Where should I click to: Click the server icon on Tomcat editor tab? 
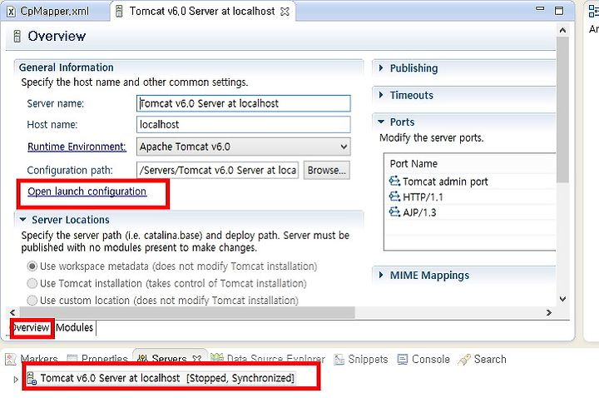(x=119, y=12)
